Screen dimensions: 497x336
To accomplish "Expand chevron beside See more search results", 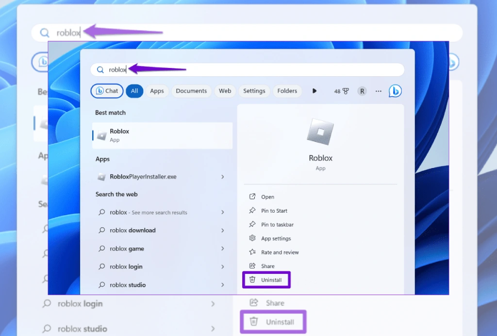I will (x=223, y=212).
